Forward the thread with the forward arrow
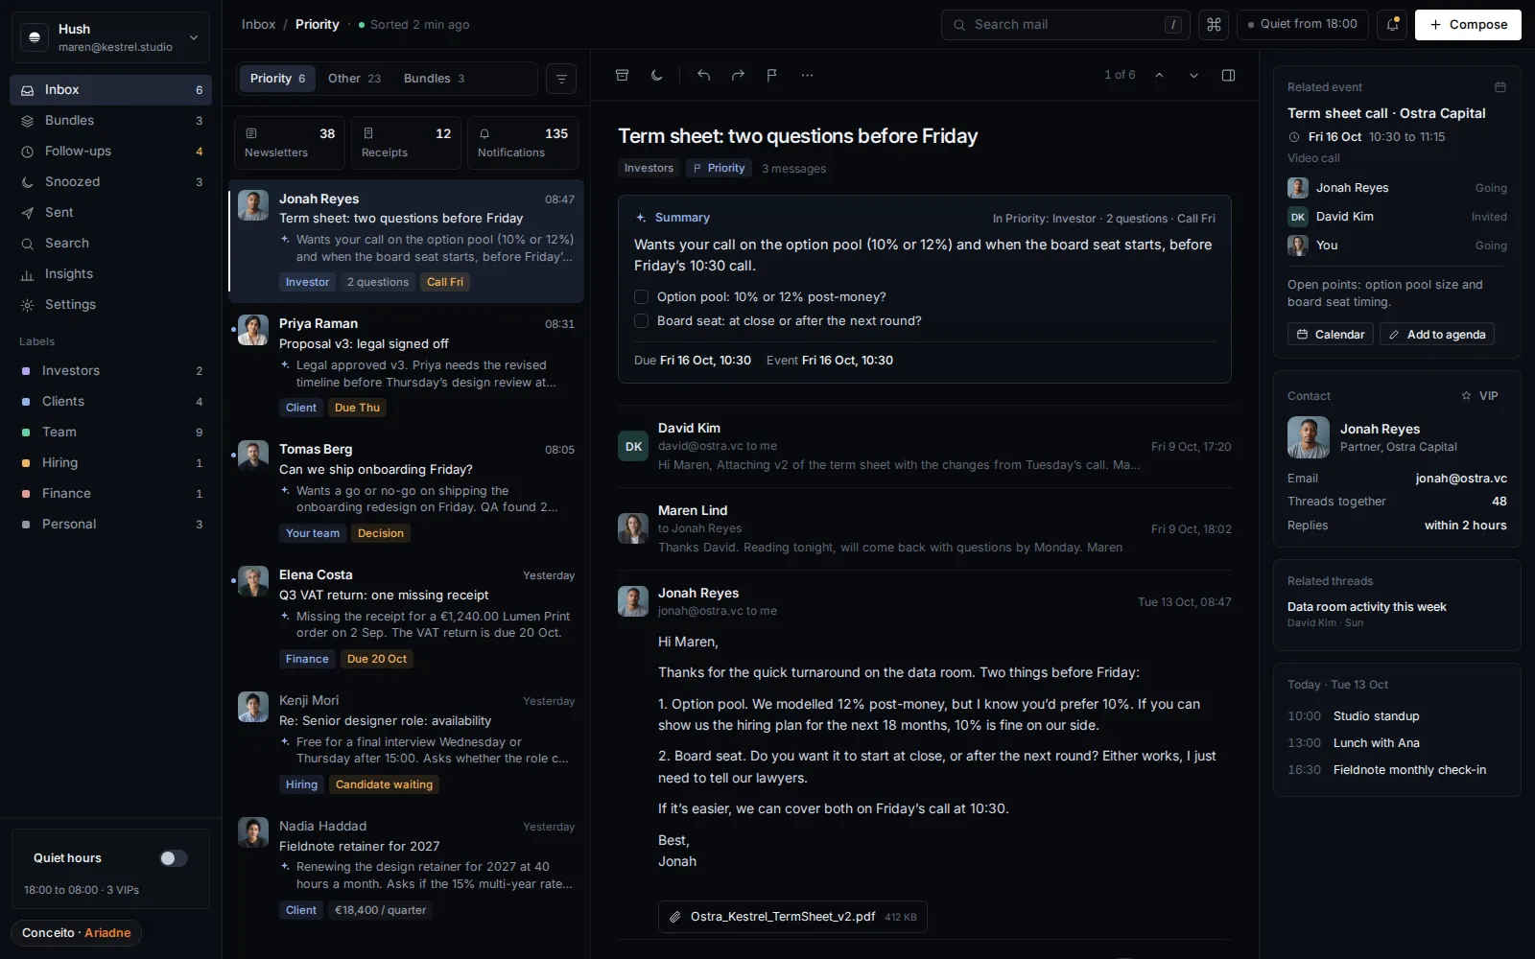Image resolution: width=1535 pixels, height=959 pixels. [x=738, y=75]
